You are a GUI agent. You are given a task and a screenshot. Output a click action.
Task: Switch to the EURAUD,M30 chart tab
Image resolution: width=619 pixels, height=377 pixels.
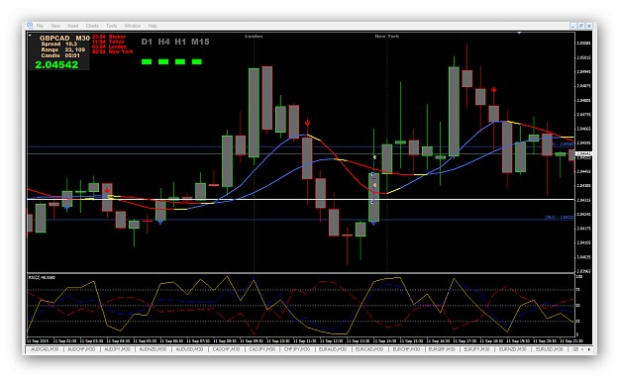pos(333,349)
